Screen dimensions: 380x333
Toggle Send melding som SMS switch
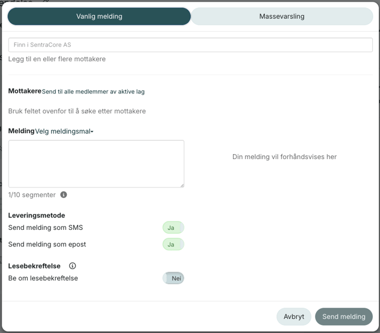click(x=173, y=228)
